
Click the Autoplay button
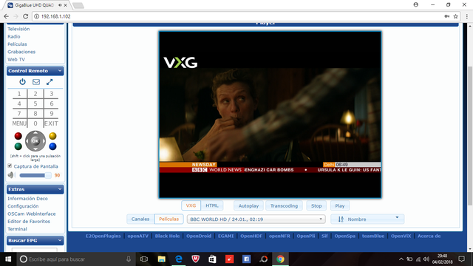point(248,205)
